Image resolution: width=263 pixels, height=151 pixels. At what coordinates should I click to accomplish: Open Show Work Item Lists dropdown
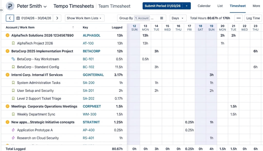point(84,18)
